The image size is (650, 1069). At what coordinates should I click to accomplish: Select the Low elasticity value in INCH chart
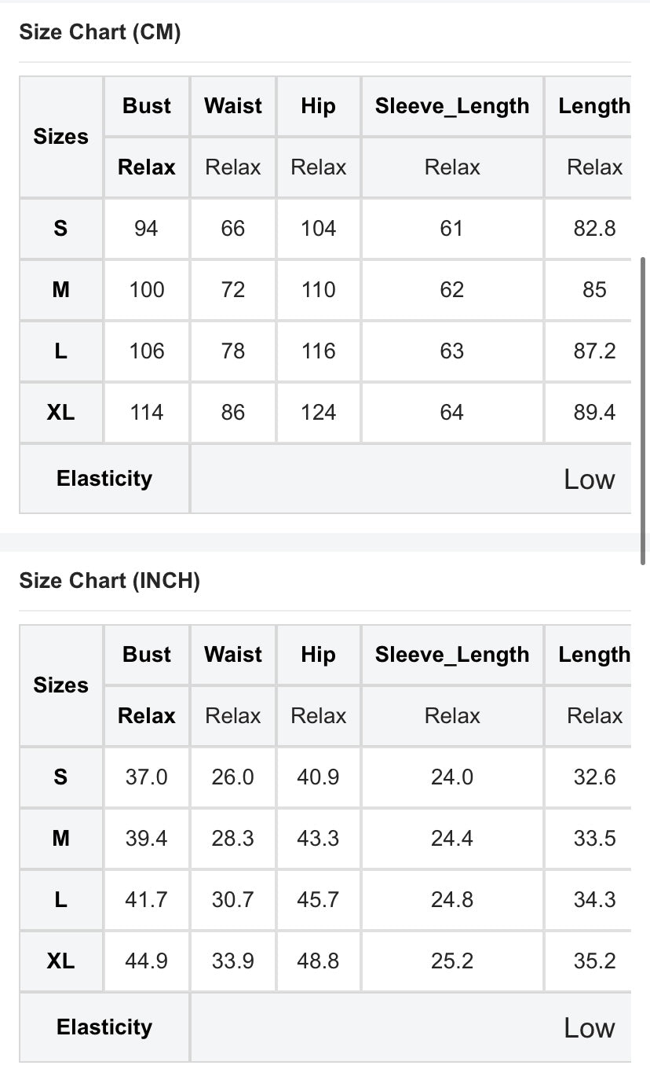pyautogui.click(x=589, y=1027)
